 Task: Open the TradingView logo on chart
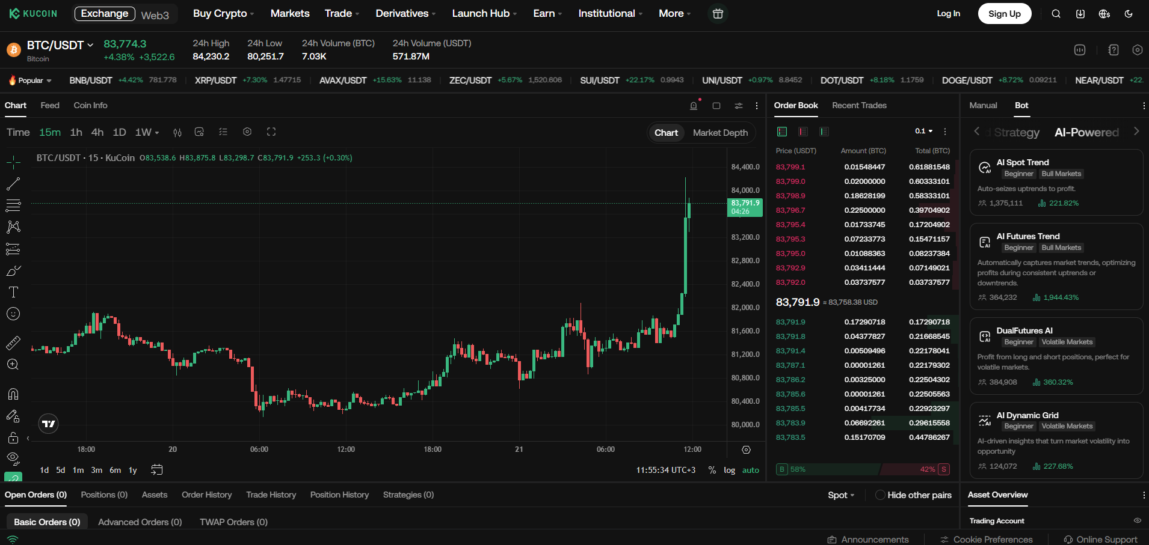coord(49,424)
